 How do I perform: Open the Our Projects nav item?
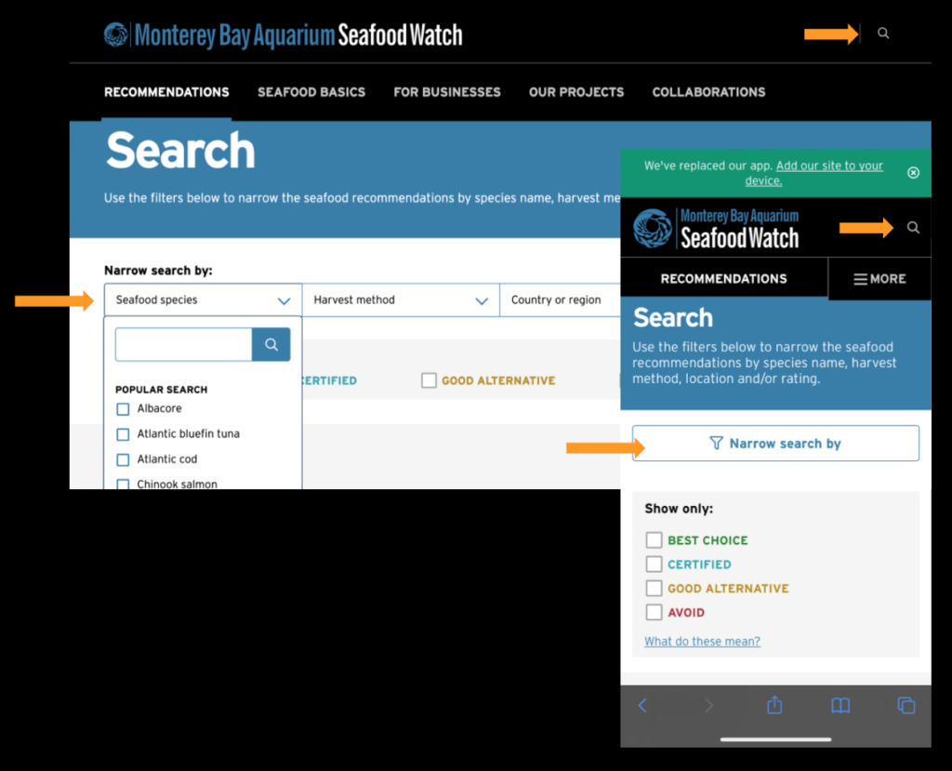(576, 92)
